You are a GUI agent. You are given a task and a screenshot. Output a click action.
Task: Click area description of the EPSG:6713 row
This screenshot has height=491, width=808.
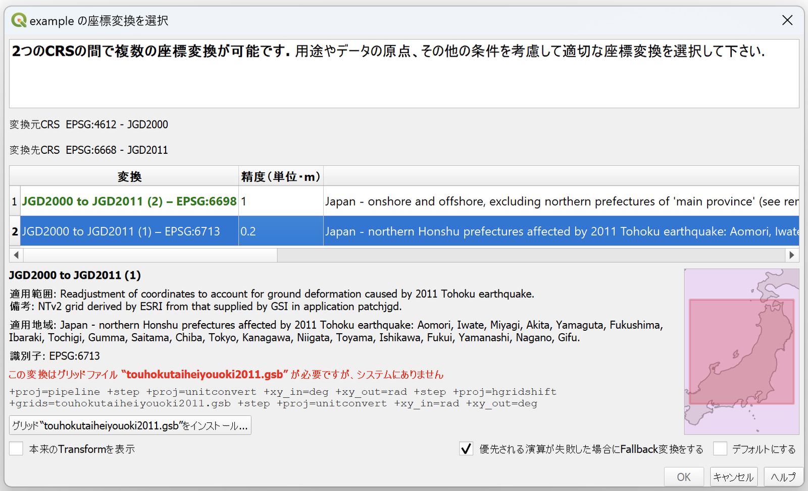tap(561, 231)
